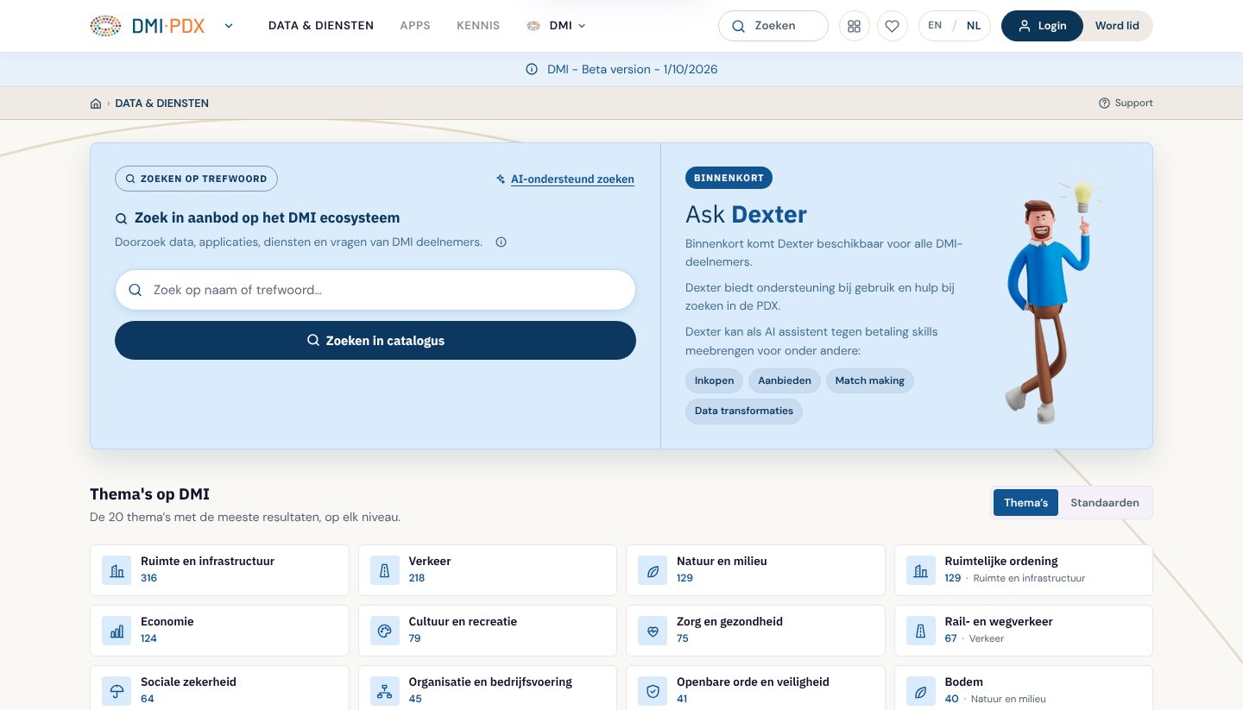Switch language to NL

pos(974,26)
